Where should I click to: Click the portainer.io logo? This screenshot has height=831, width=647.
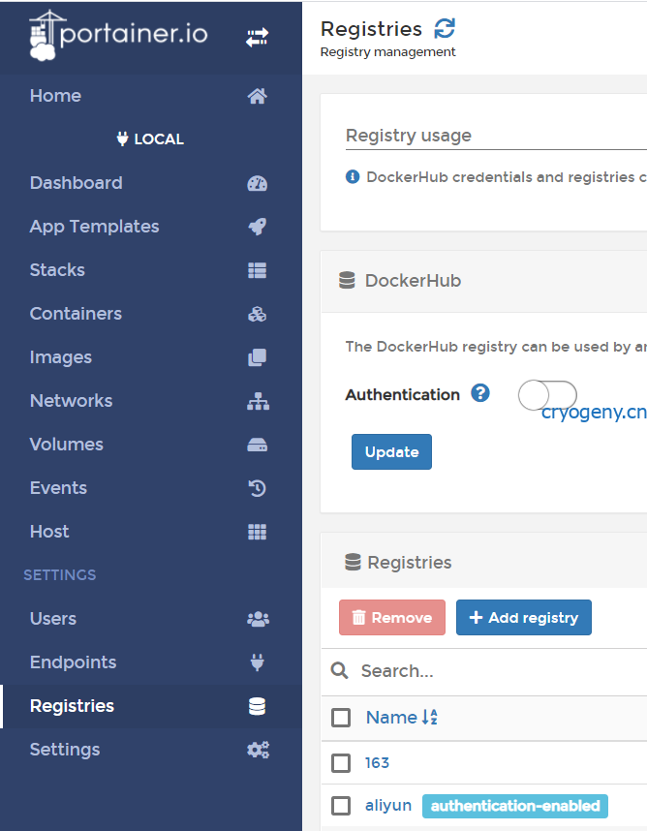click(x=119, y=36)
